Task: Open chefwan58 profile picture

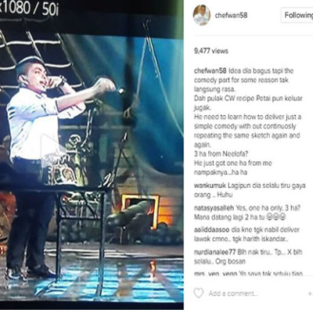Action: [x=201, y=15]
